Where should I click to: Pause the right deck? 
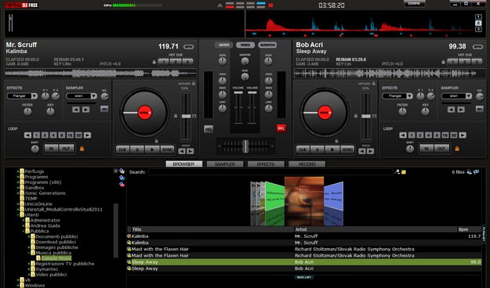[318, 149]
